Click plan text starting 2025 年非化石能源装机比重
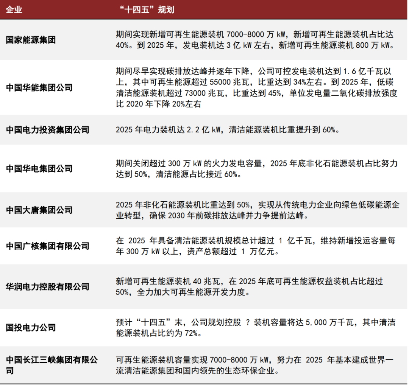 click(x=258, y=210)
